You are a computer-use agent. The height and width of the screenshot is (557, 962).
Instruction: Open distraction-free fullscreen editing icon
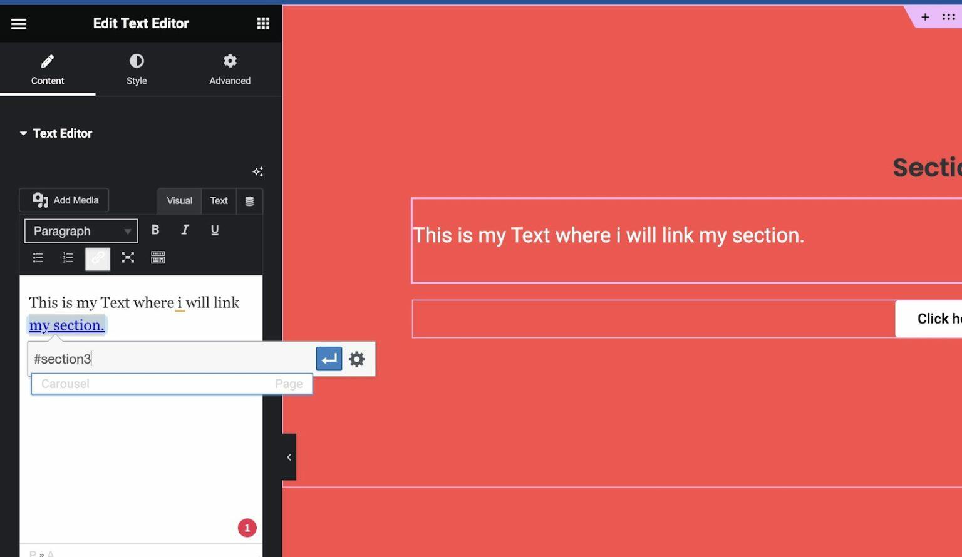point(128,257)
